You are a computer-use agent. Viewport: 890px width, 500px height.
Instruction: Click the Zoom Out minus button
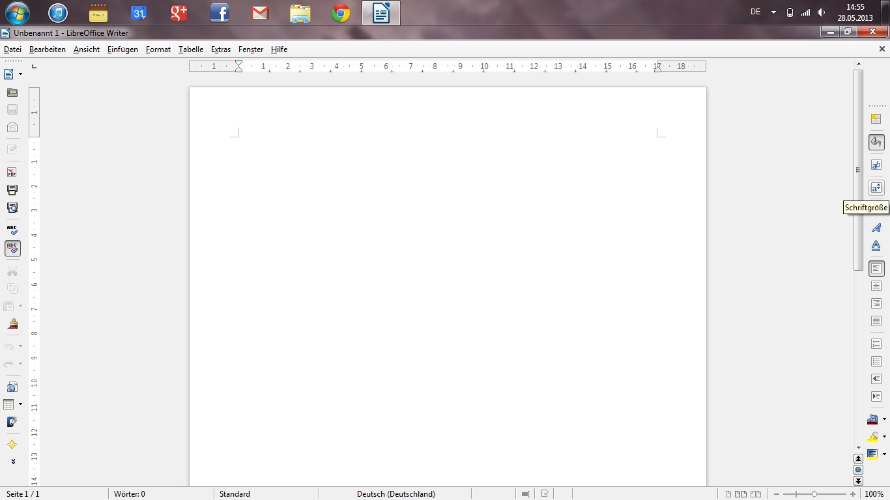point(777,495)
